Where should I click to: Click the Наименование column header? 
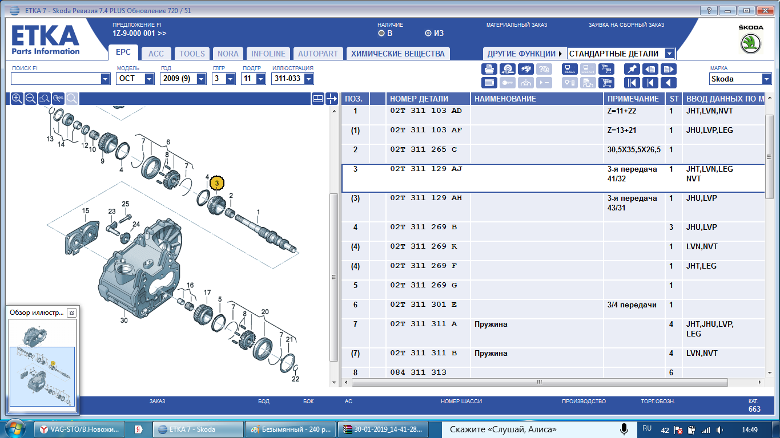point(537,99)
